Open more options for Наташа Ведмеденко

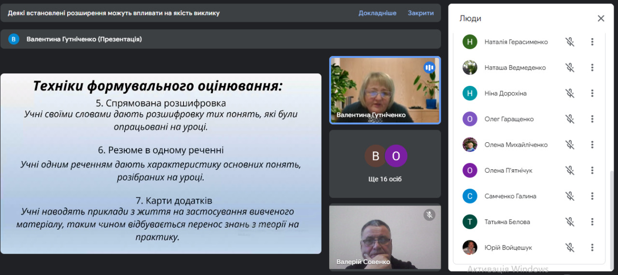point(592,68)
